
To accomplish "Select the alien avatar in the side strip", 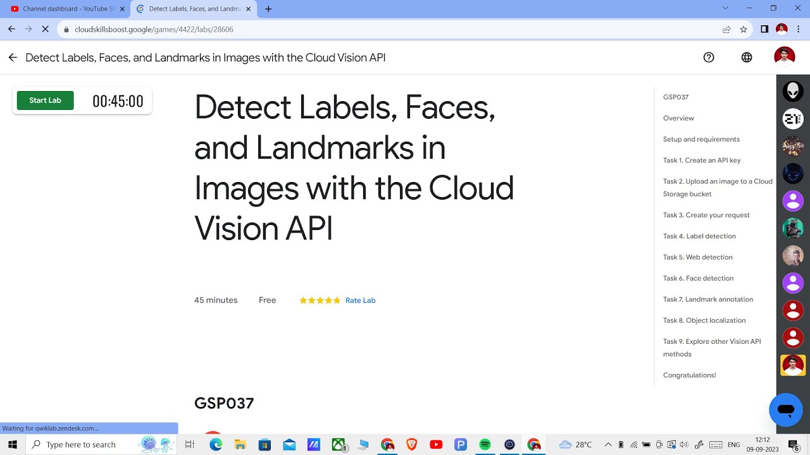I will [793, 91].
